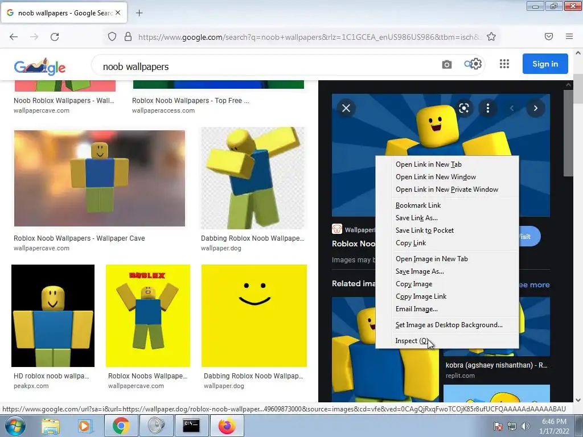Open the three-dot menu on the preview

pos(488,108)
